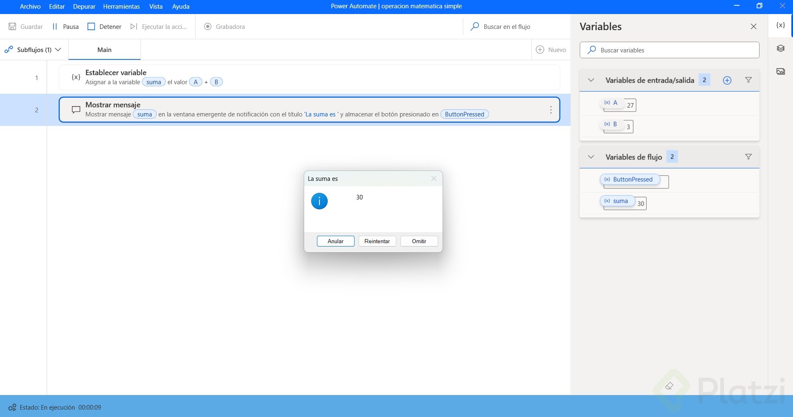
Task: Select the Establecer variable action
Action: click(x=309, y=77)
